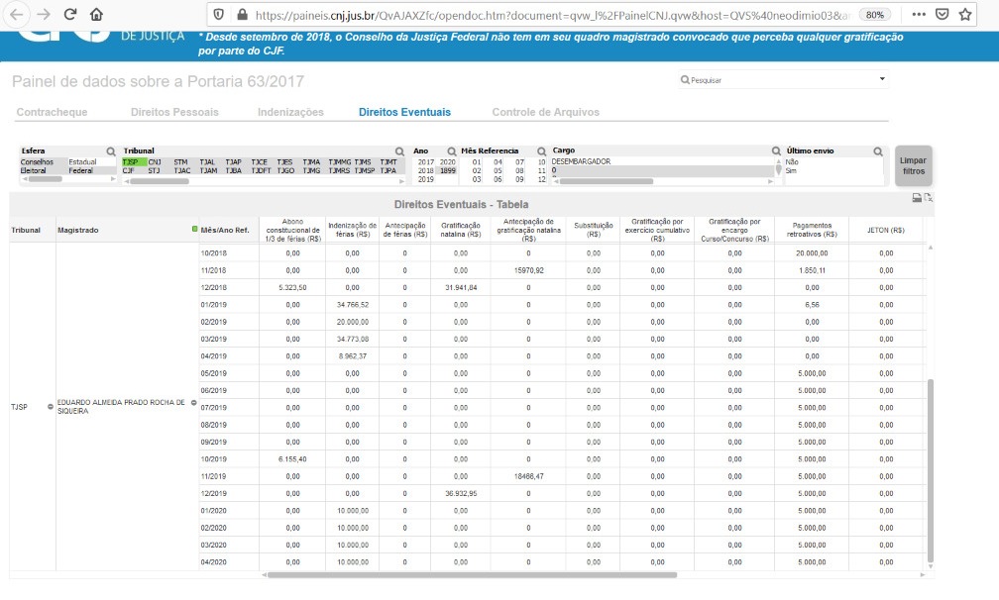Expand the Mês/Ano Ref. green column indicator
Screen dimensions: 999x600
tap(194, 230)
